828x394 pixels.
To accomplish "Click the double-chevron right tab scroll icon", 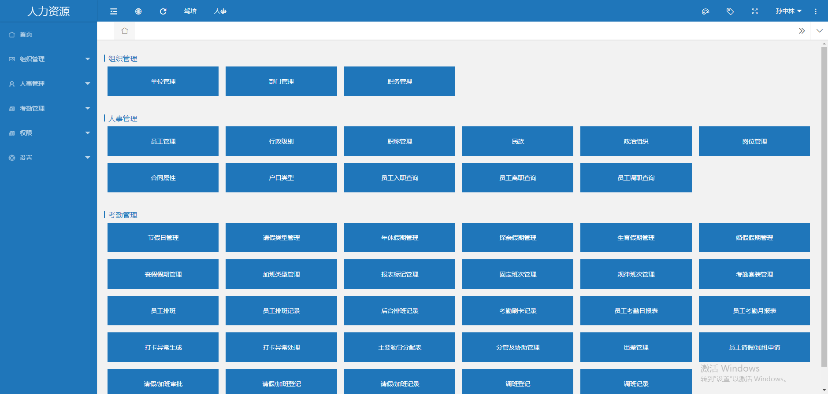I will click(x=802, y=31).
